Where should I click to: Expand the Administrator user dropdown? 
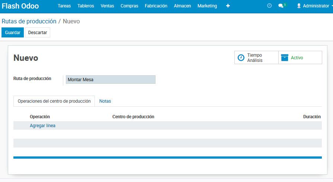click(x=316, y=6)
